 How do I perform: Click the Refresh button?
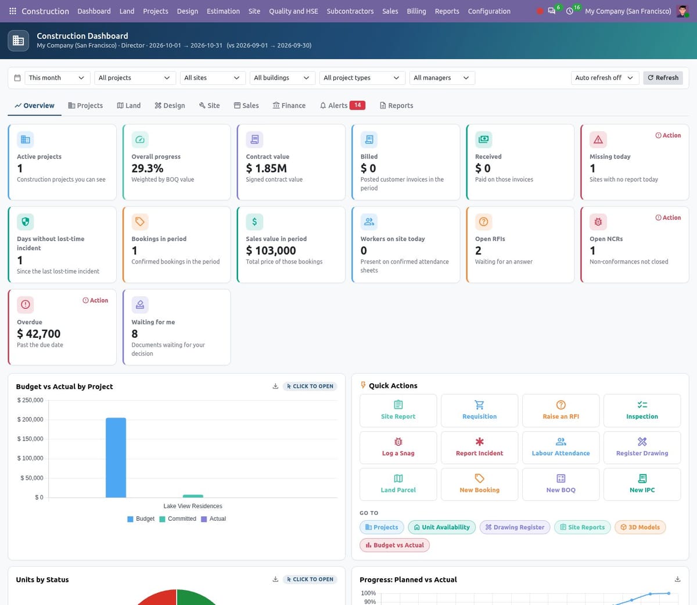point(663,78)
